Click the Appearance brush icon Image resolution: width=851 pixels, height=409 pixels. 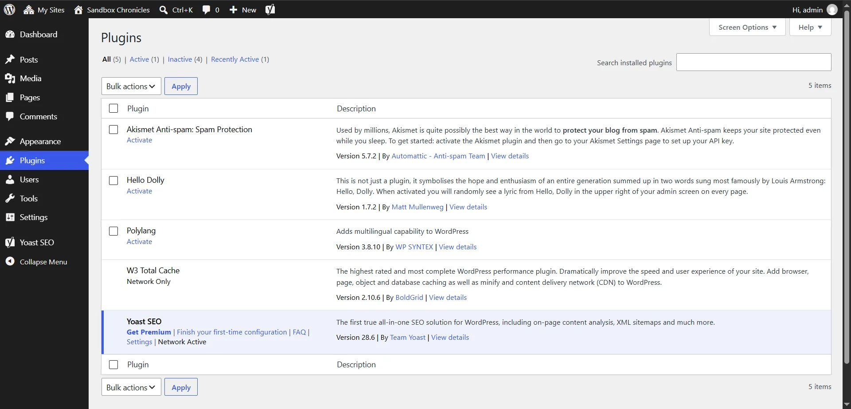pos(10,142)
